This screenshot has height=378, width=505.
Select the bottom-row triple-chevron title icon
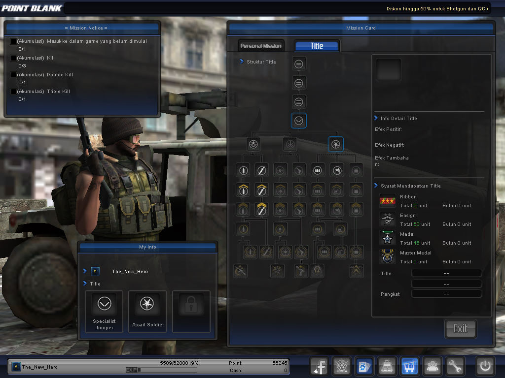(x=356, y=271)
